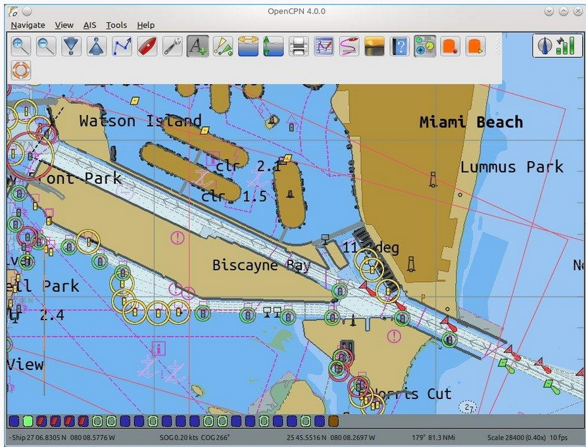Open the Tools menu
The image size is (586, 447).
116,25
